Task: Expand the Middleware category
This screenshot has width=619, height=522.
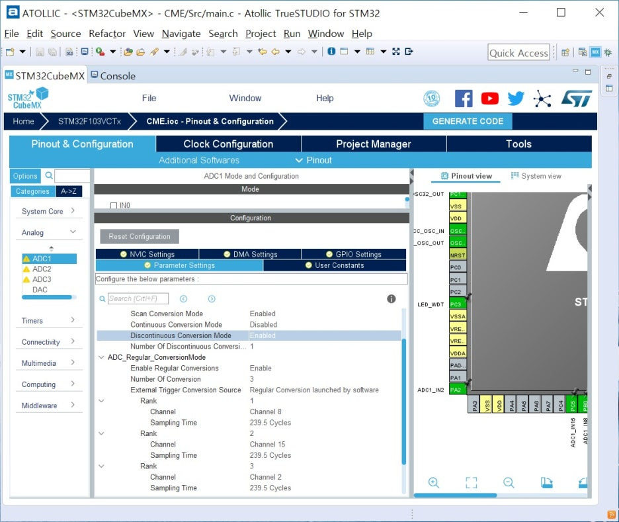Action: pos(73,405)
